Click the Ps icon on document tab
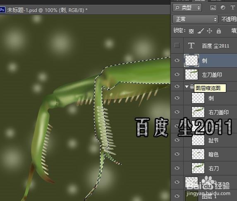Screen dimensions: 237x201 coord(2,10)
